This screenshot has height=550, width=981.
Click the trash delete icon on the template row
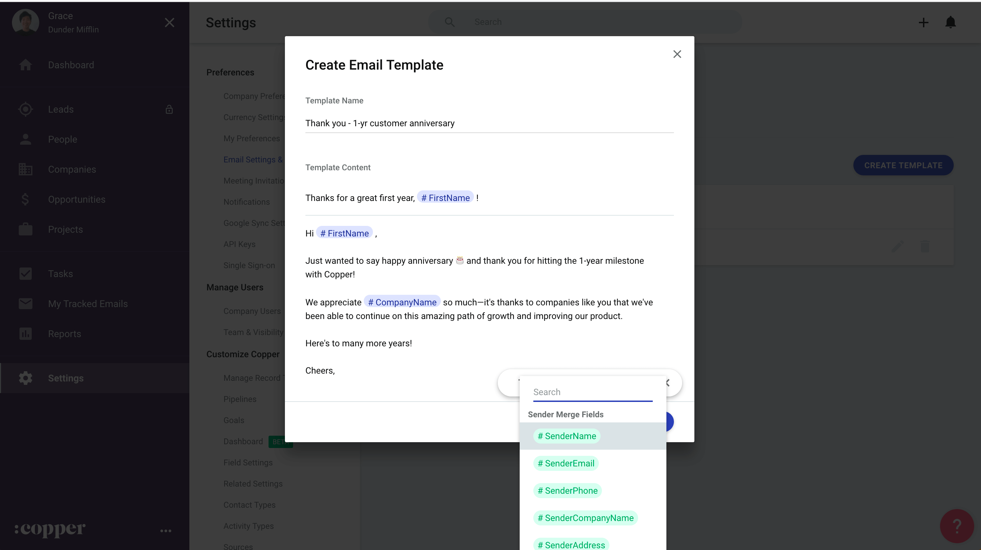pos(925,246)
